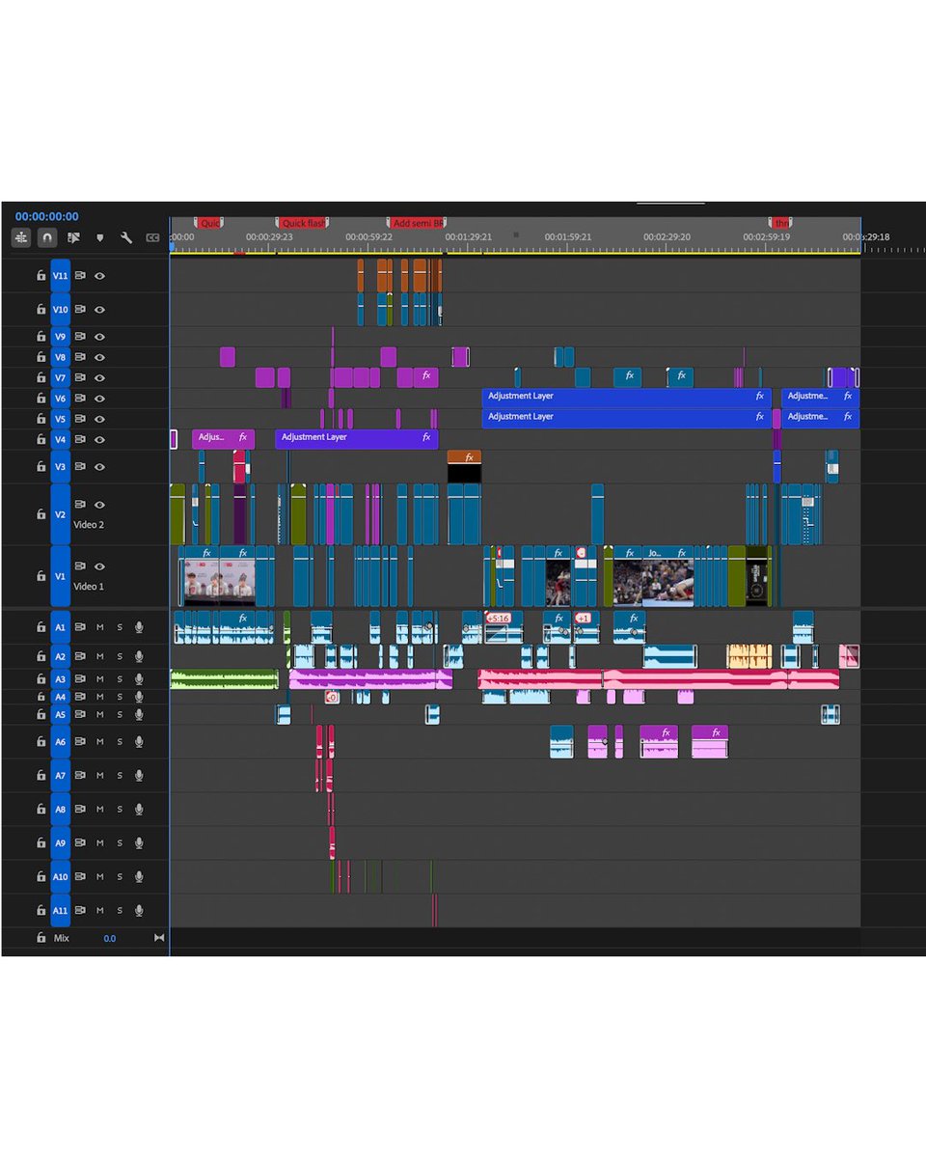Image resolution: width=926 pixels, height=1158 pixels.
Task: Click the Video 2 track label
Action: [x=89, y=525]
